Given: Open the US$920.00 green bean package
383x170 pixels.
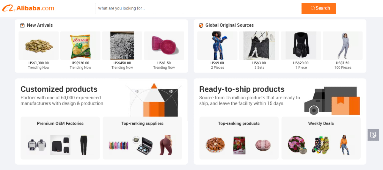Looking at the screenshot, I should pos(80,46).
